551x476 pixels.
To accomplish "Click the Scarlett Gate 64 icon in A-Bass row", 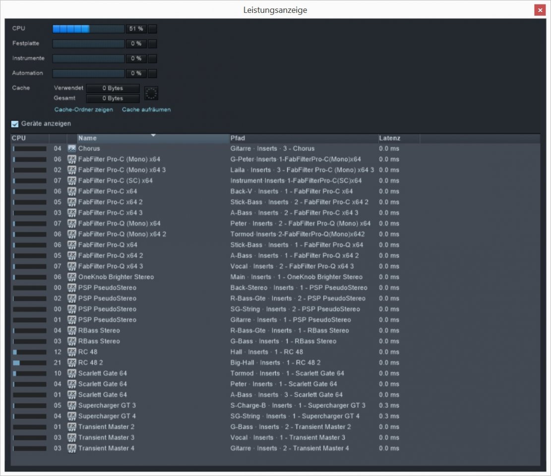I will [72, 395].
